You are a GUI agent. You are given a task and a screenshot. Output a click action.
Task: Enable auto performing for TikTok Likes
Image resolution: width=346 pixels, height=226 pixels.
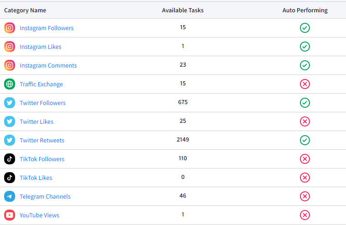click(305, 178)
